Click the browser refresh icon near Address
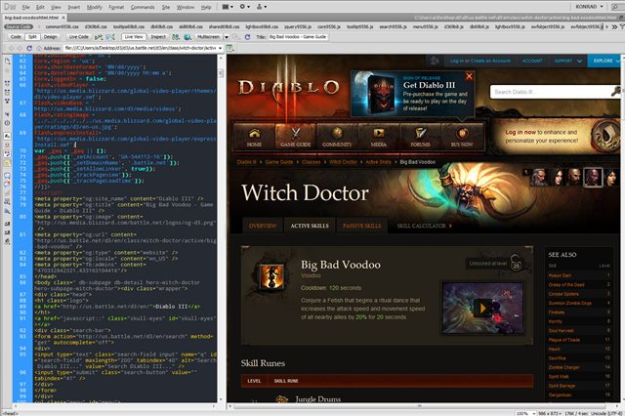This screenshot has width=625, height=416. click(x=29, y=48)
